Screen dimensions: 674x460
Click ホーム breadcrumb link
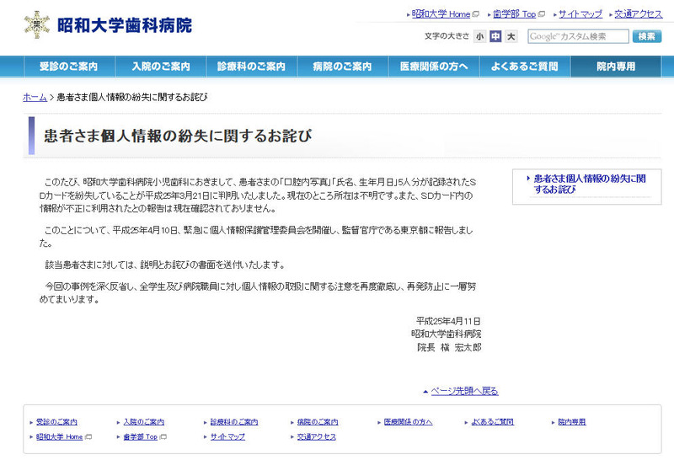click(35, 98)
